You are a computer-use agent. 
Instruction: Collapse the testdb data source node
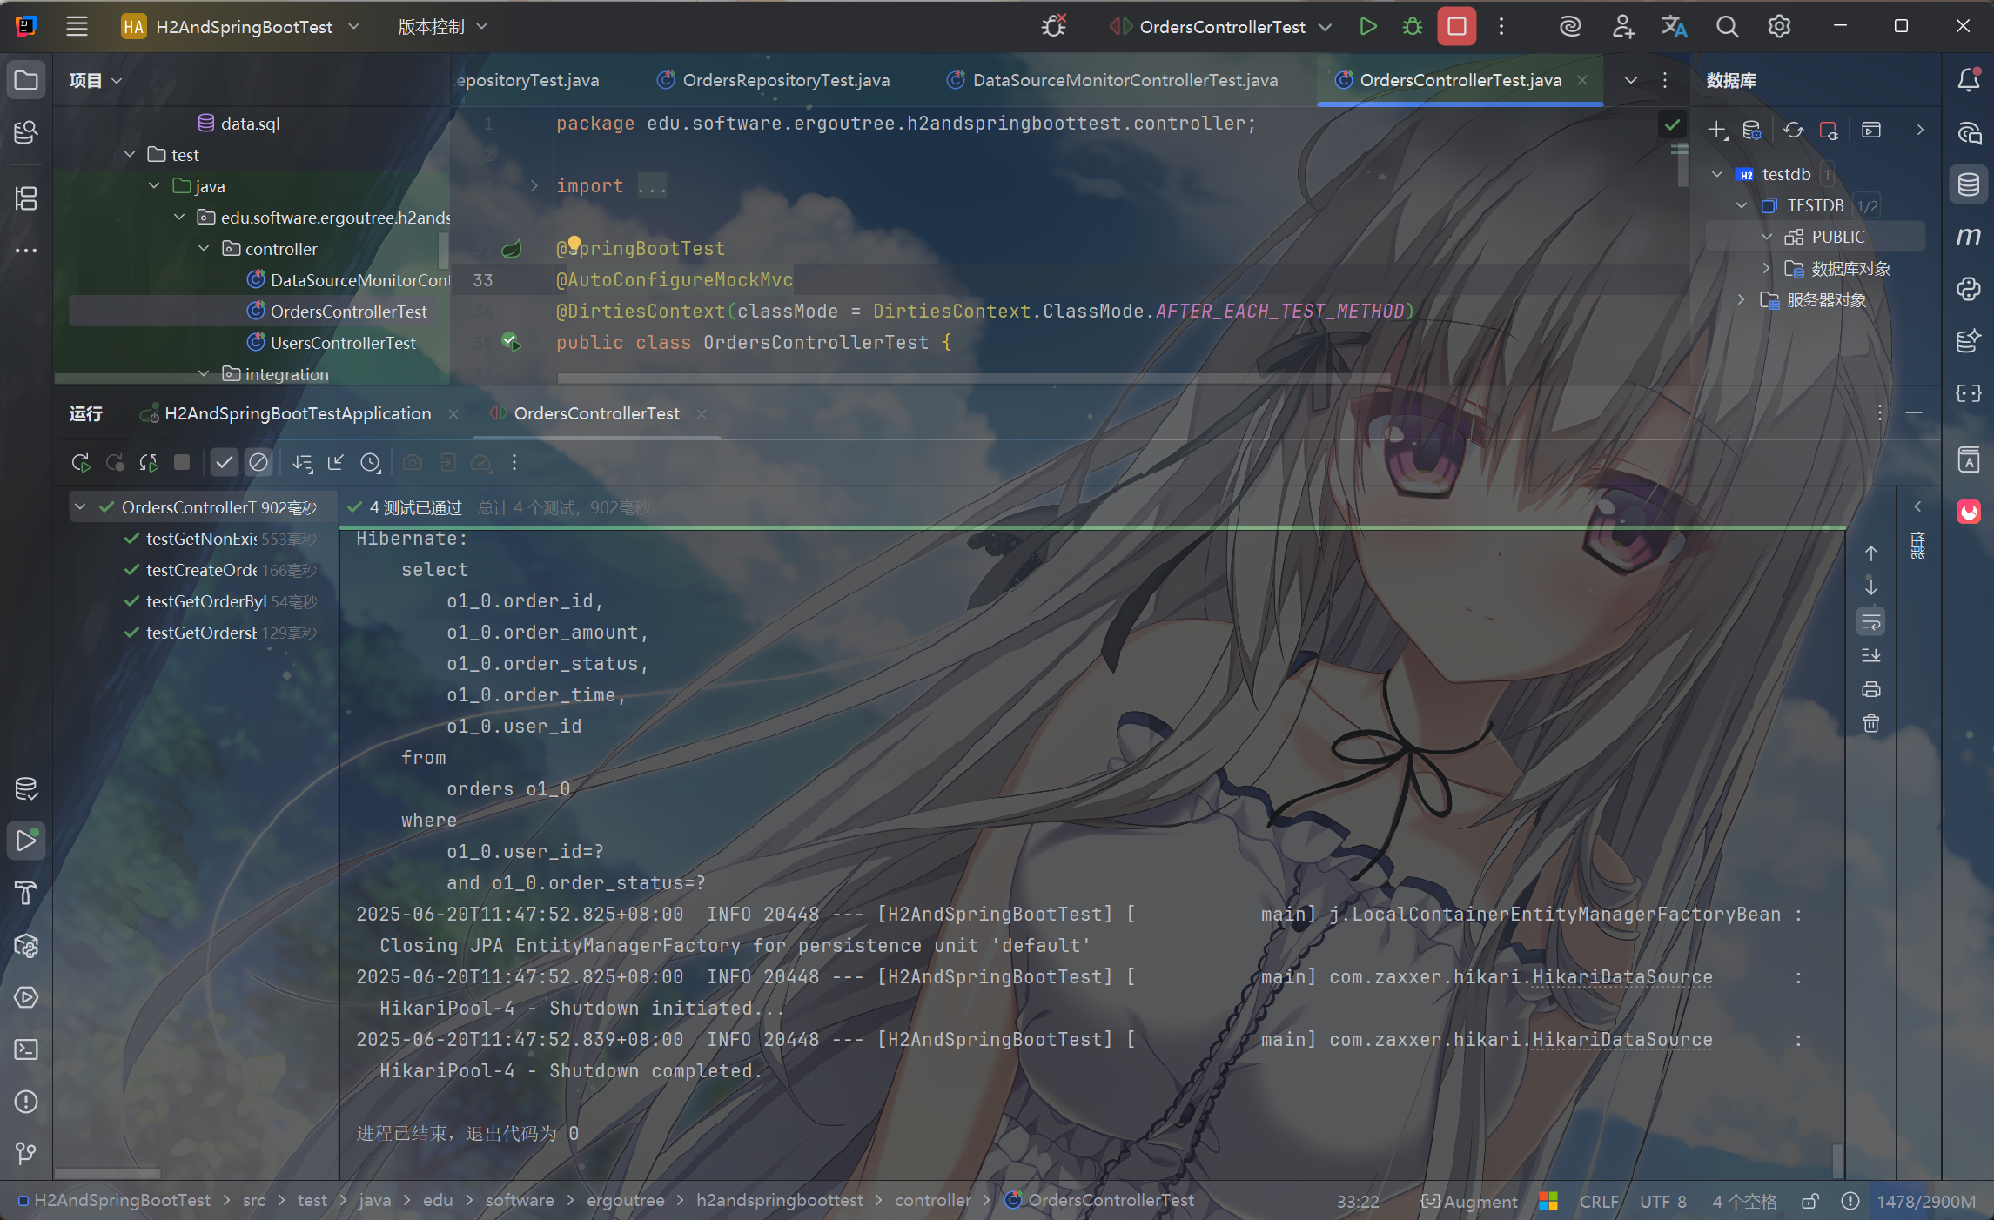[1717, 174]
